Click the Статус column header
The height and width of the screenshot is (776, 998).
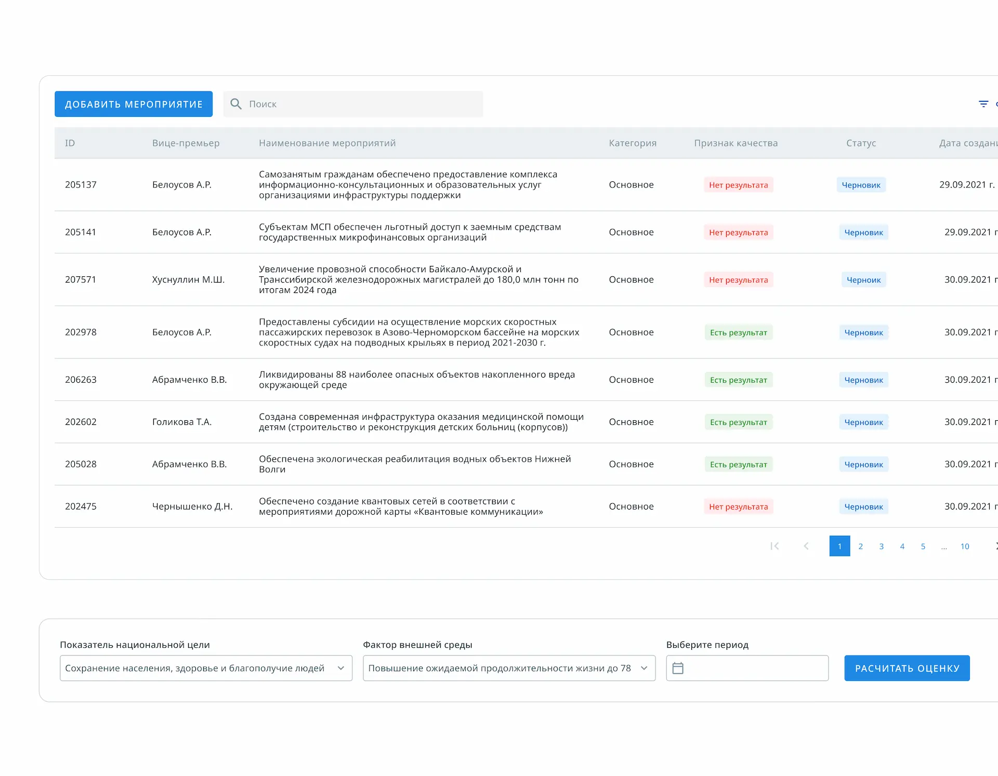pyautogui.click(x=861, y=143)
